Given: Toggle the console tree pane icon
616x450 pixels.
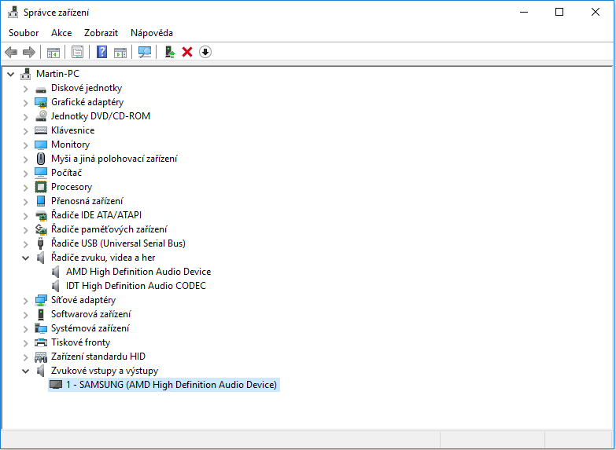Looking at the screenshot, I should coord(53,52).
